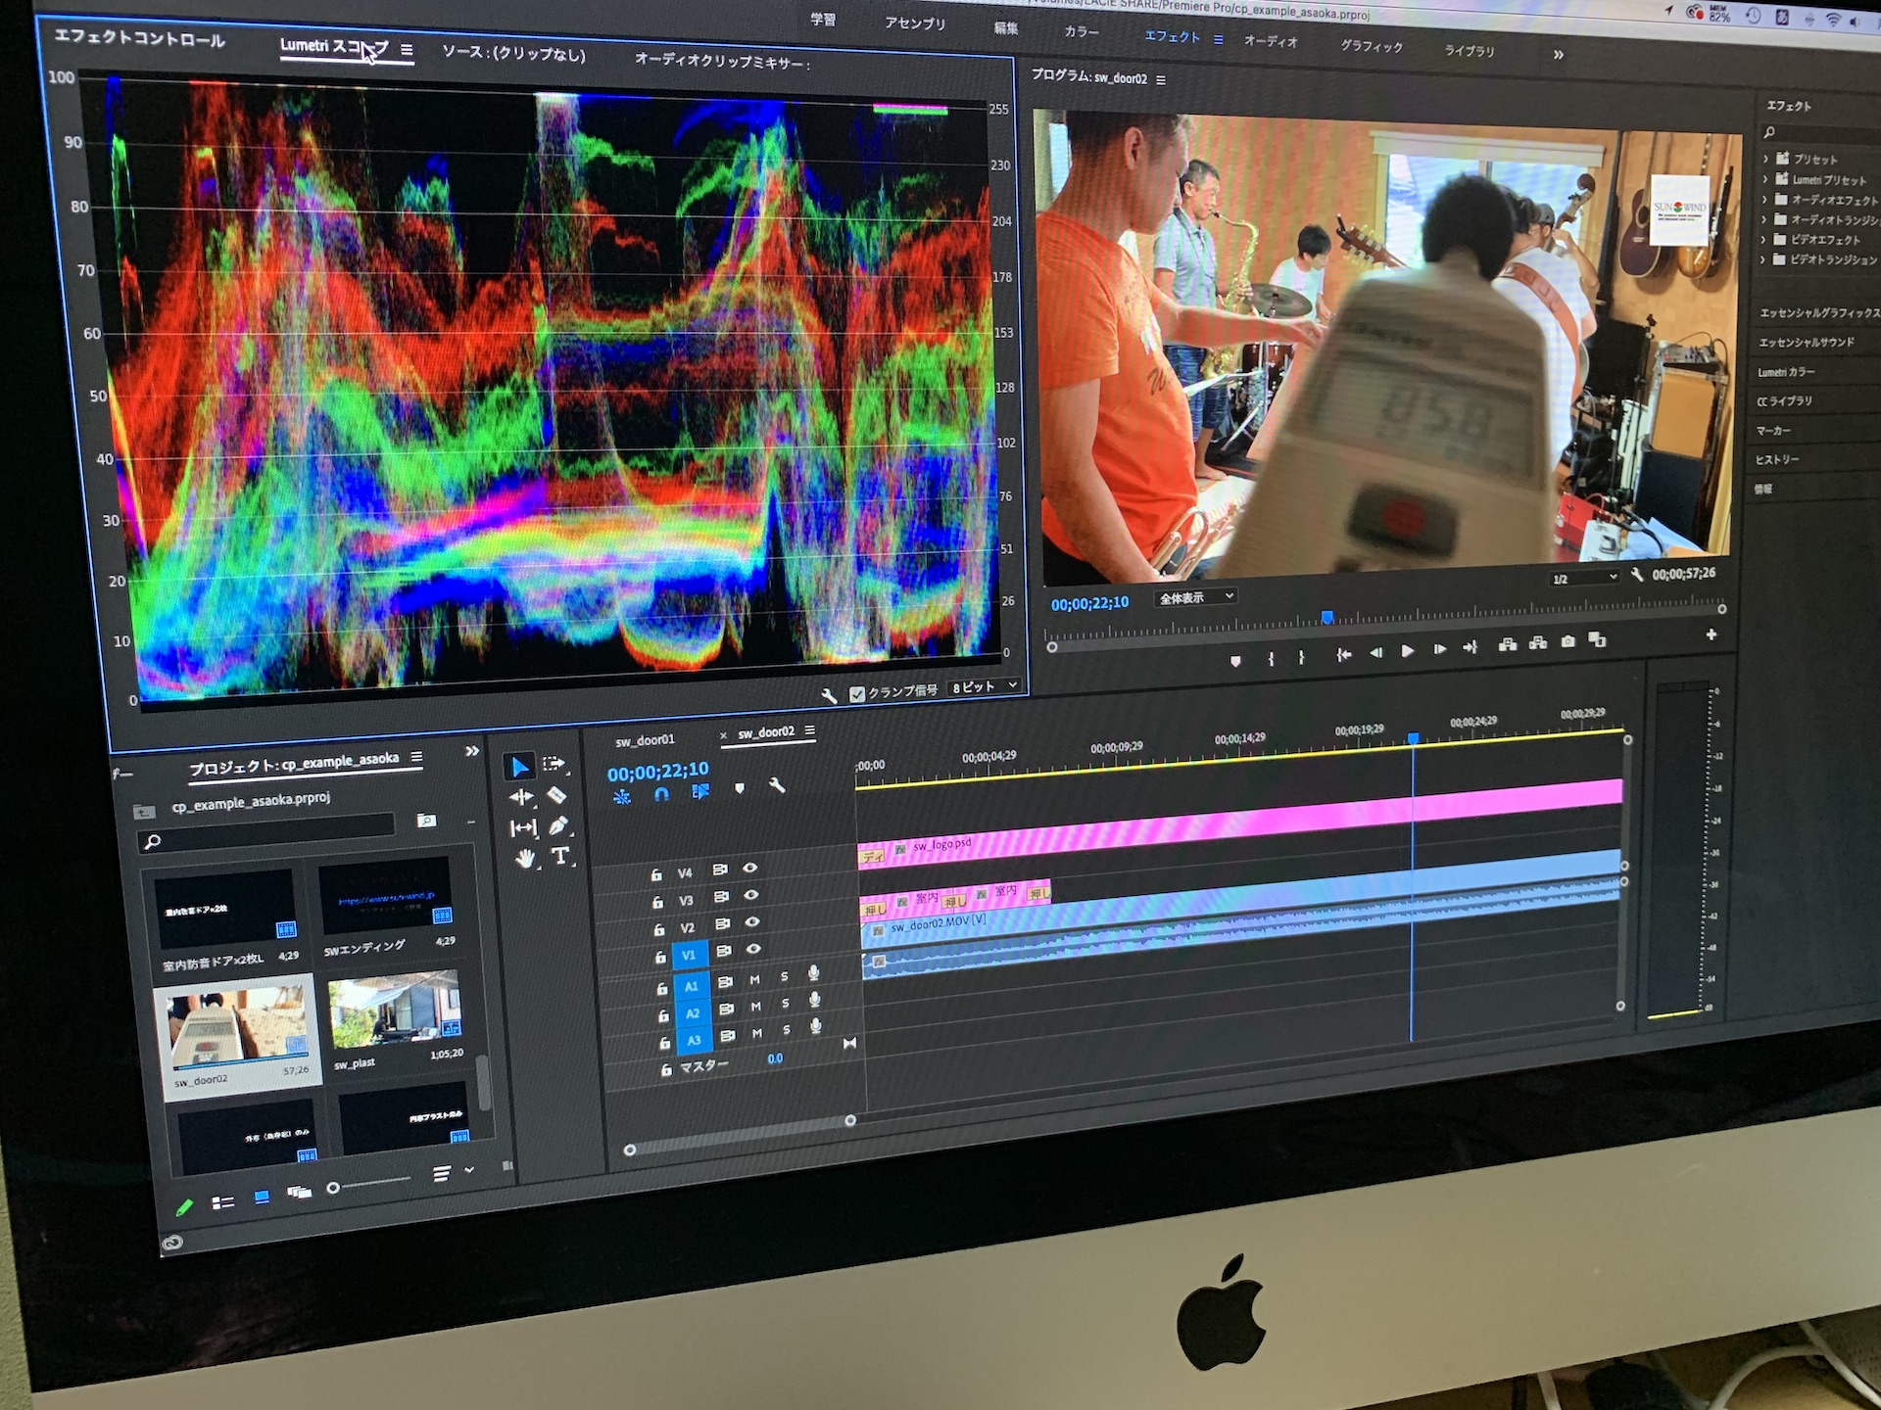The image size is (1881, 1410).
Task: Select the Type tool
Action: [x=560, y=856]
